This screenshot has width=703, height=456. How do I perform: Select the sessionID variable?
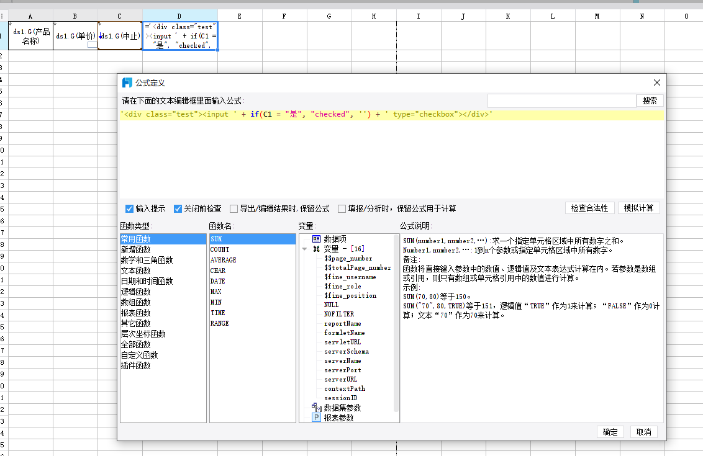click(341, 398)
